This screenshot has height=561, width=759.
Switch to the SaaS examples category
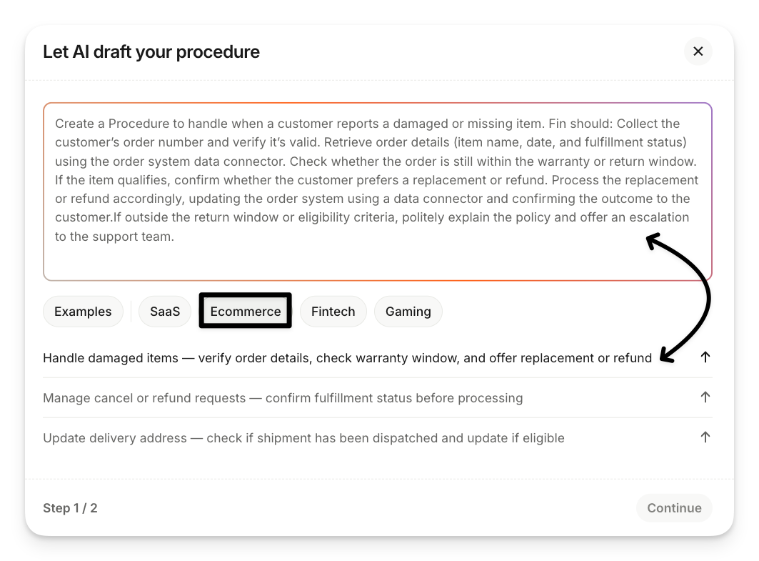[x=165, y=312]
